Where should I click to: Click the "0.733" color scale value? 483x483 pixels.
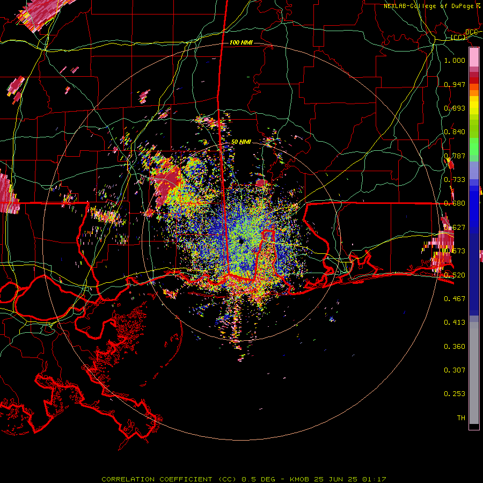(455, 180)
